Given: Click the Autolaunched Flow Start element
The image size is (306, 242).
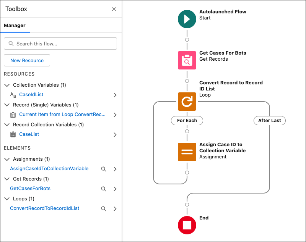Looking at the screenshot, I should [x=187, y=19].
